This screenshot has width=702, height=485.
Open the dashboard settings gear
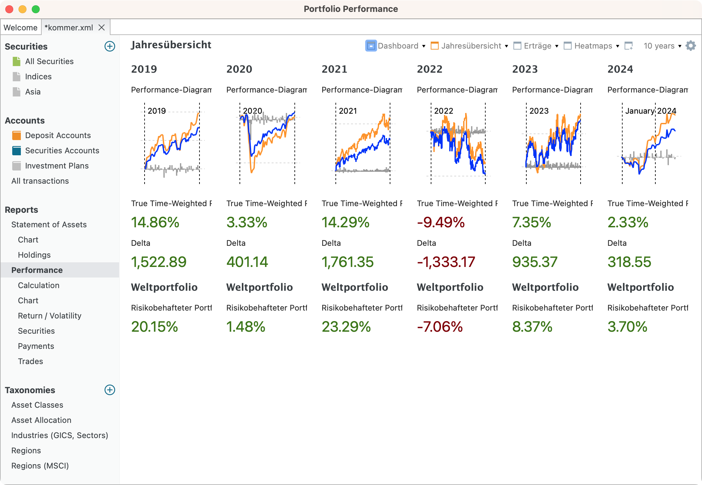[x=691, y=46]
